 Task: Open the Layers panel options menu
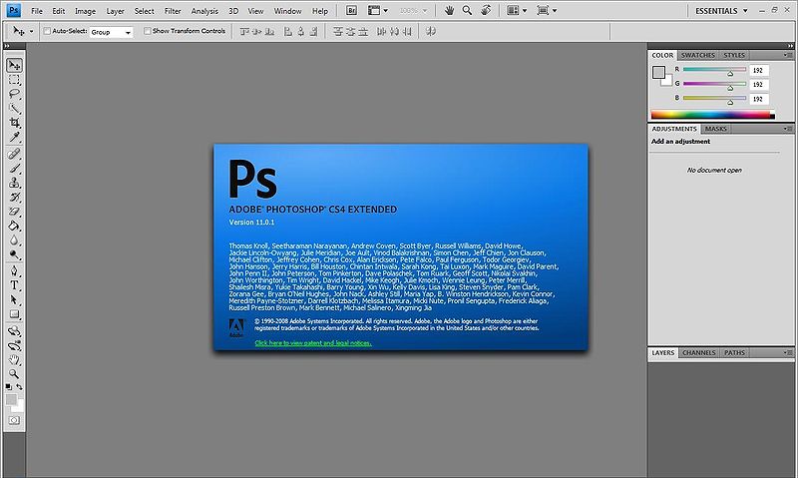click(788, 352)
